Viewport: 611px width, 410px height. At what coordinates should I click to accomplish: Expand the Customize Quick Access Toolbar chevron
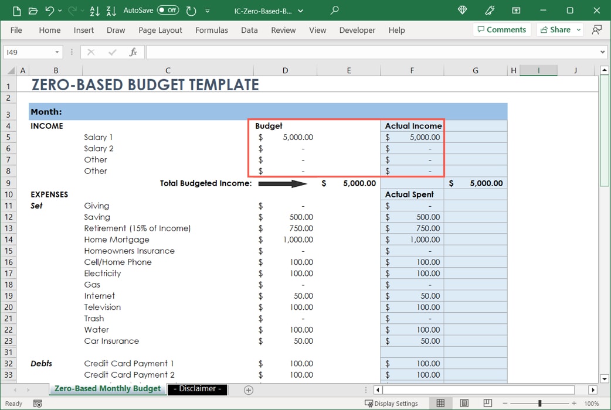(x=208, y=11)
